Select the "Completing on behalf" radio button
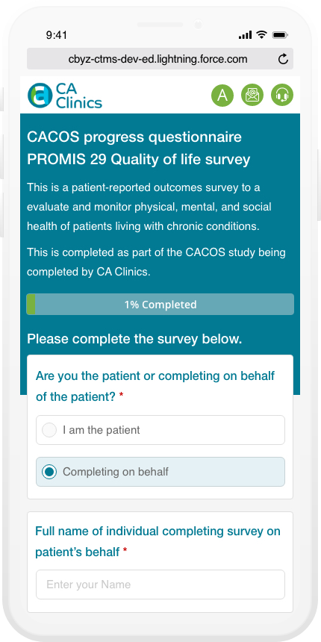Image resolution: width=321 pixels, height=642 pixels. [49, 472]
